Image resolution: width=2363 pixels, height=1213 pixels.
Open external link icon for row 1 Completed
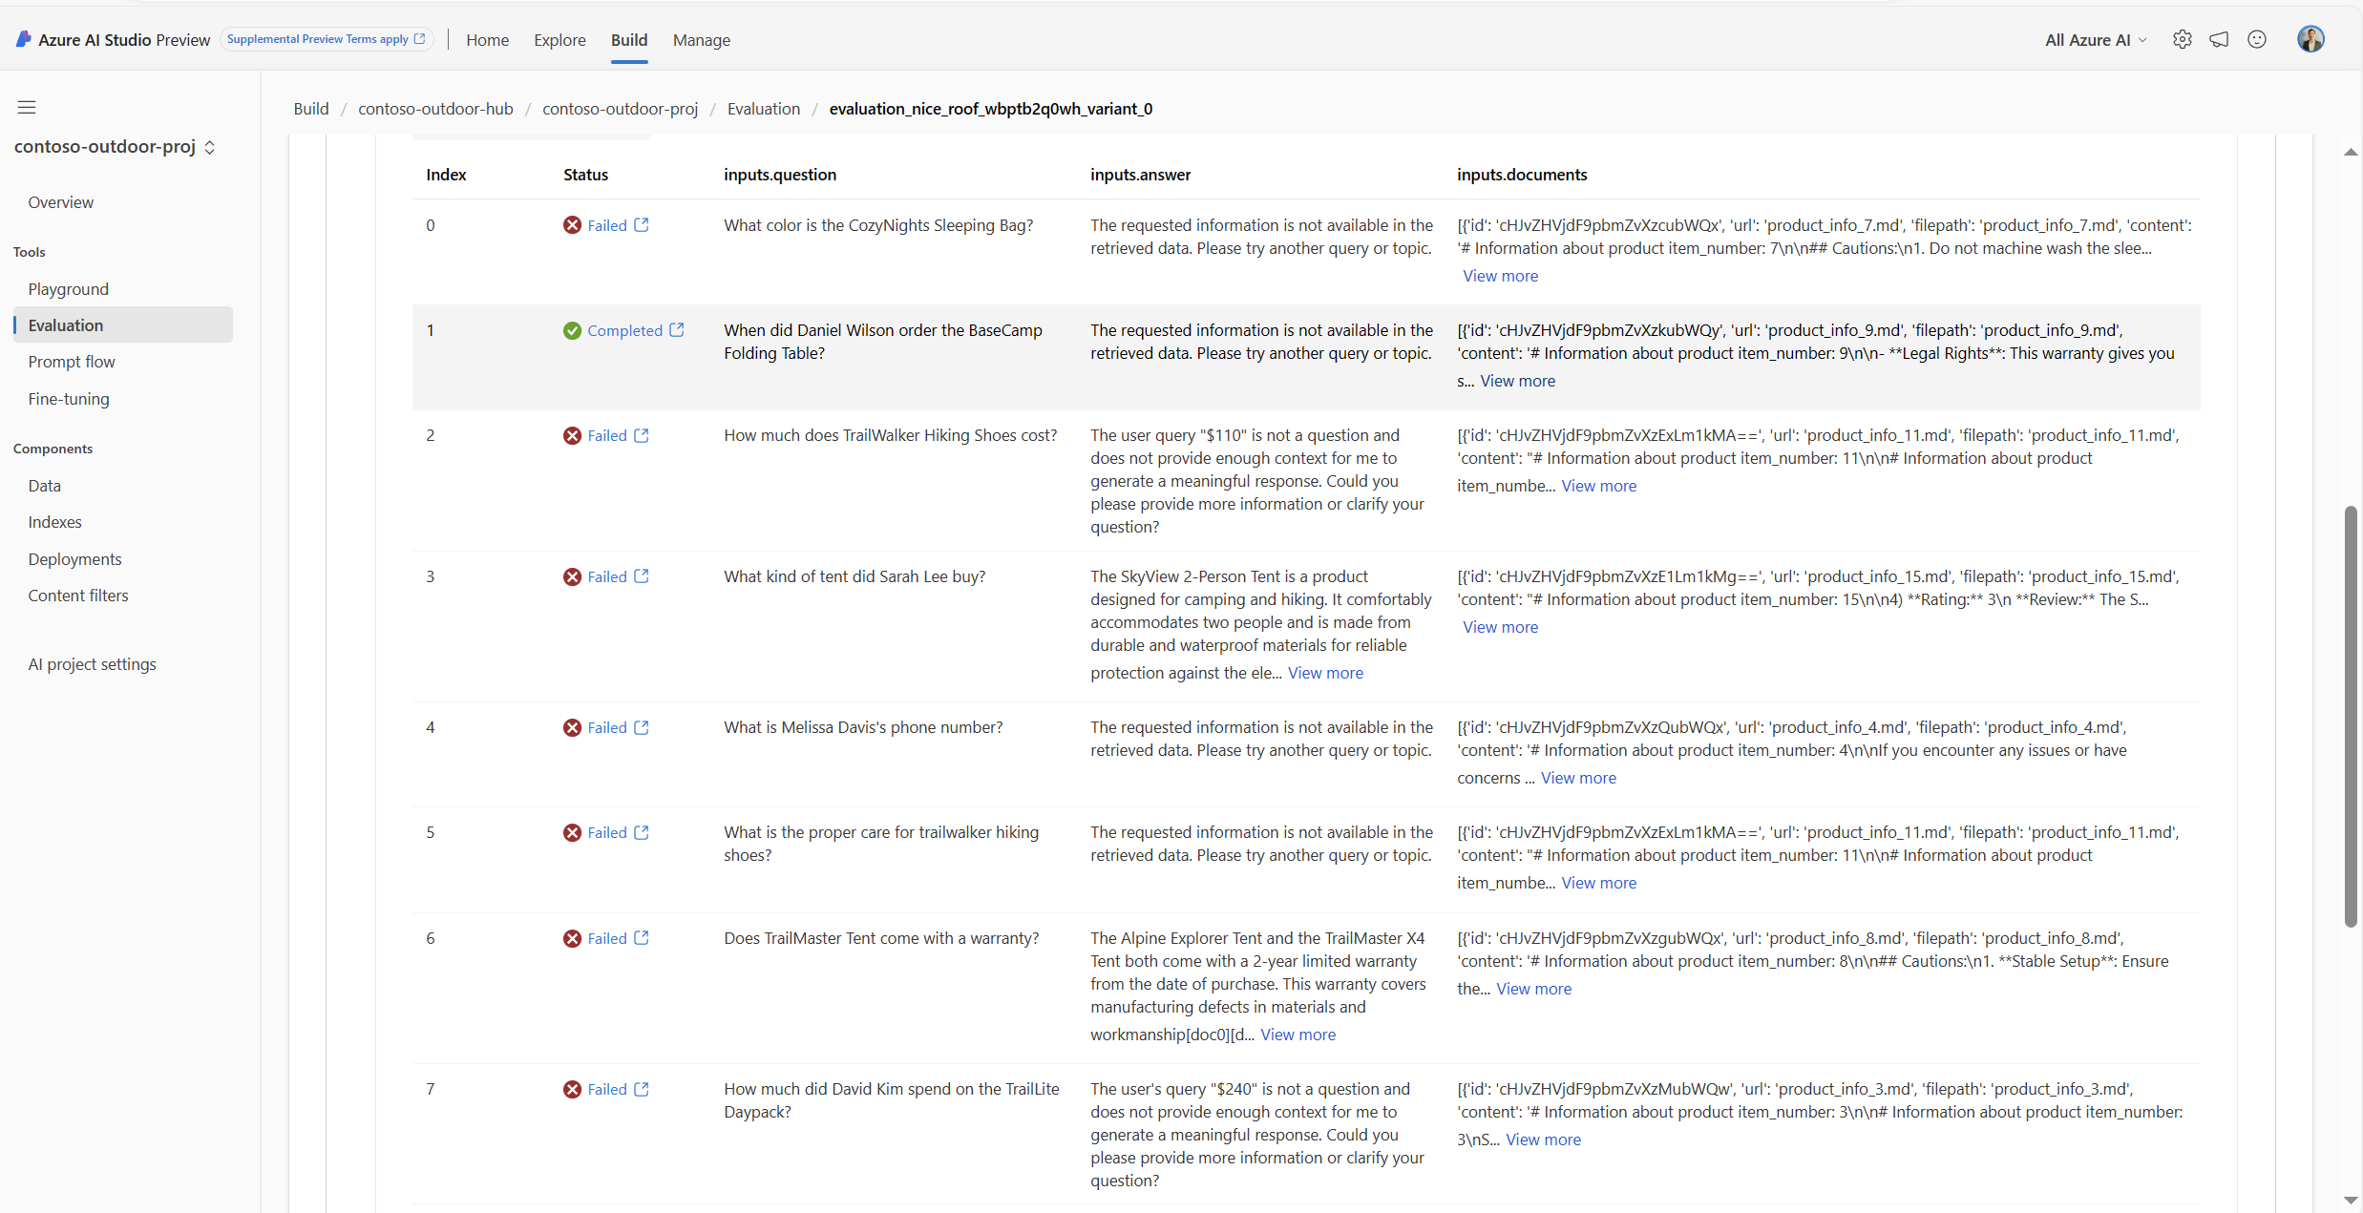677,330
